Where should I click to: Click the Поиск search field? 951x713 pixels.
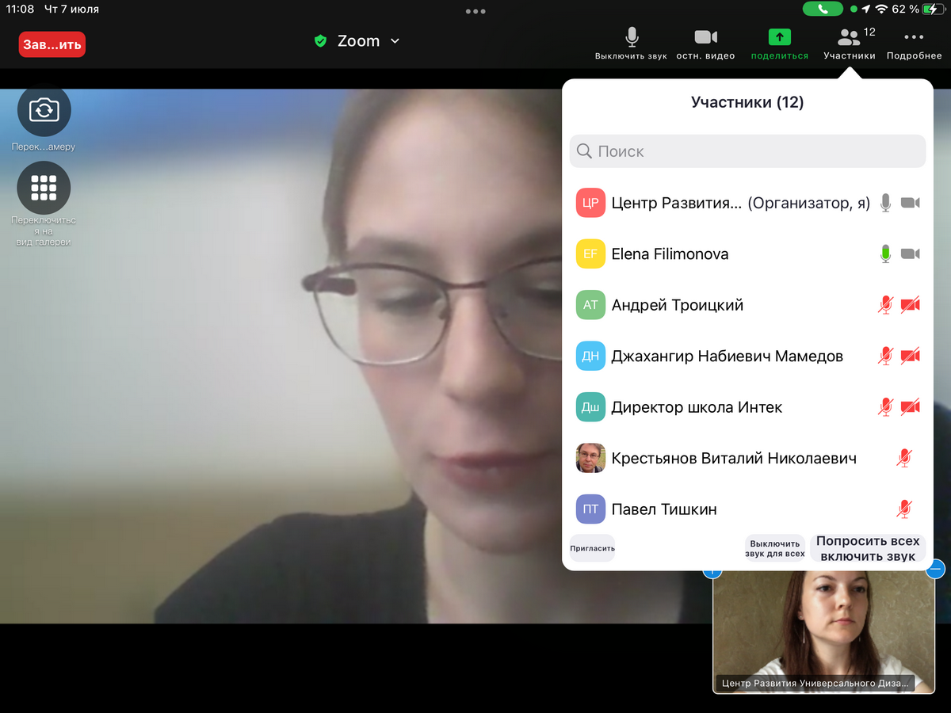tap(747, 151)
